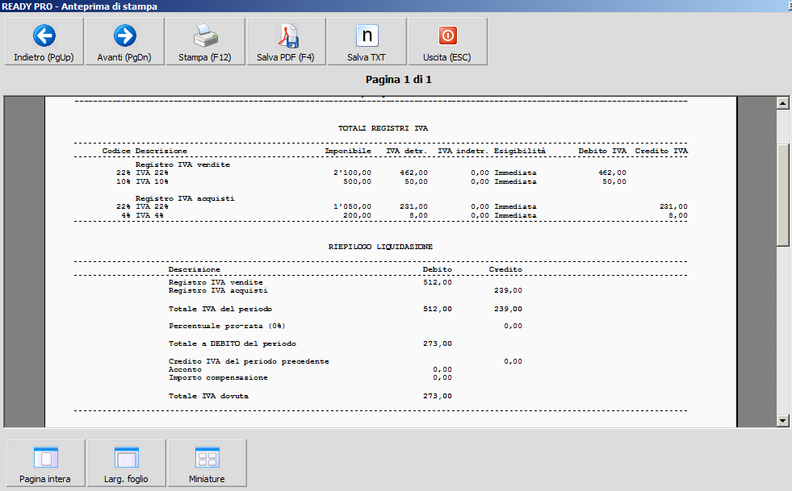Exit preview via Uscita (ESC)
792x491 pixels.
coord(448,42)
